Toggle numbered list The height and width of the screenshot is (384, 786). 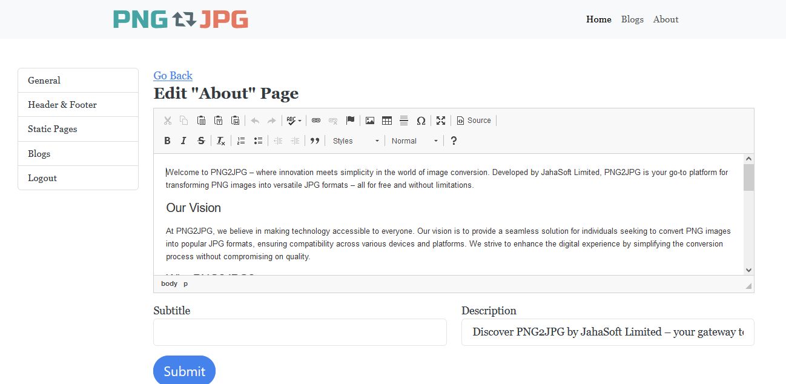point(241,141)
